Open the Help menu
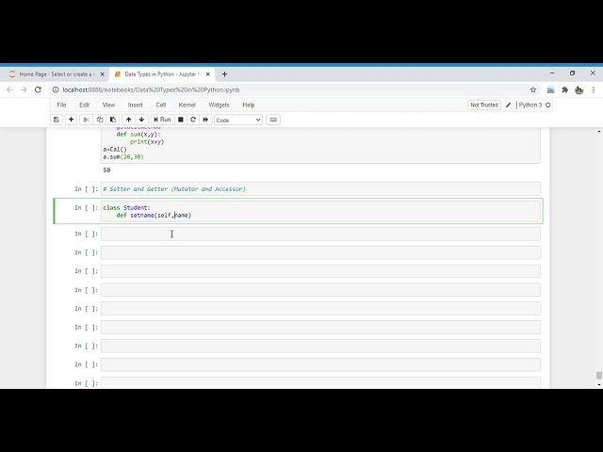Viewport: 603px width, 452px height. (249, 105)
